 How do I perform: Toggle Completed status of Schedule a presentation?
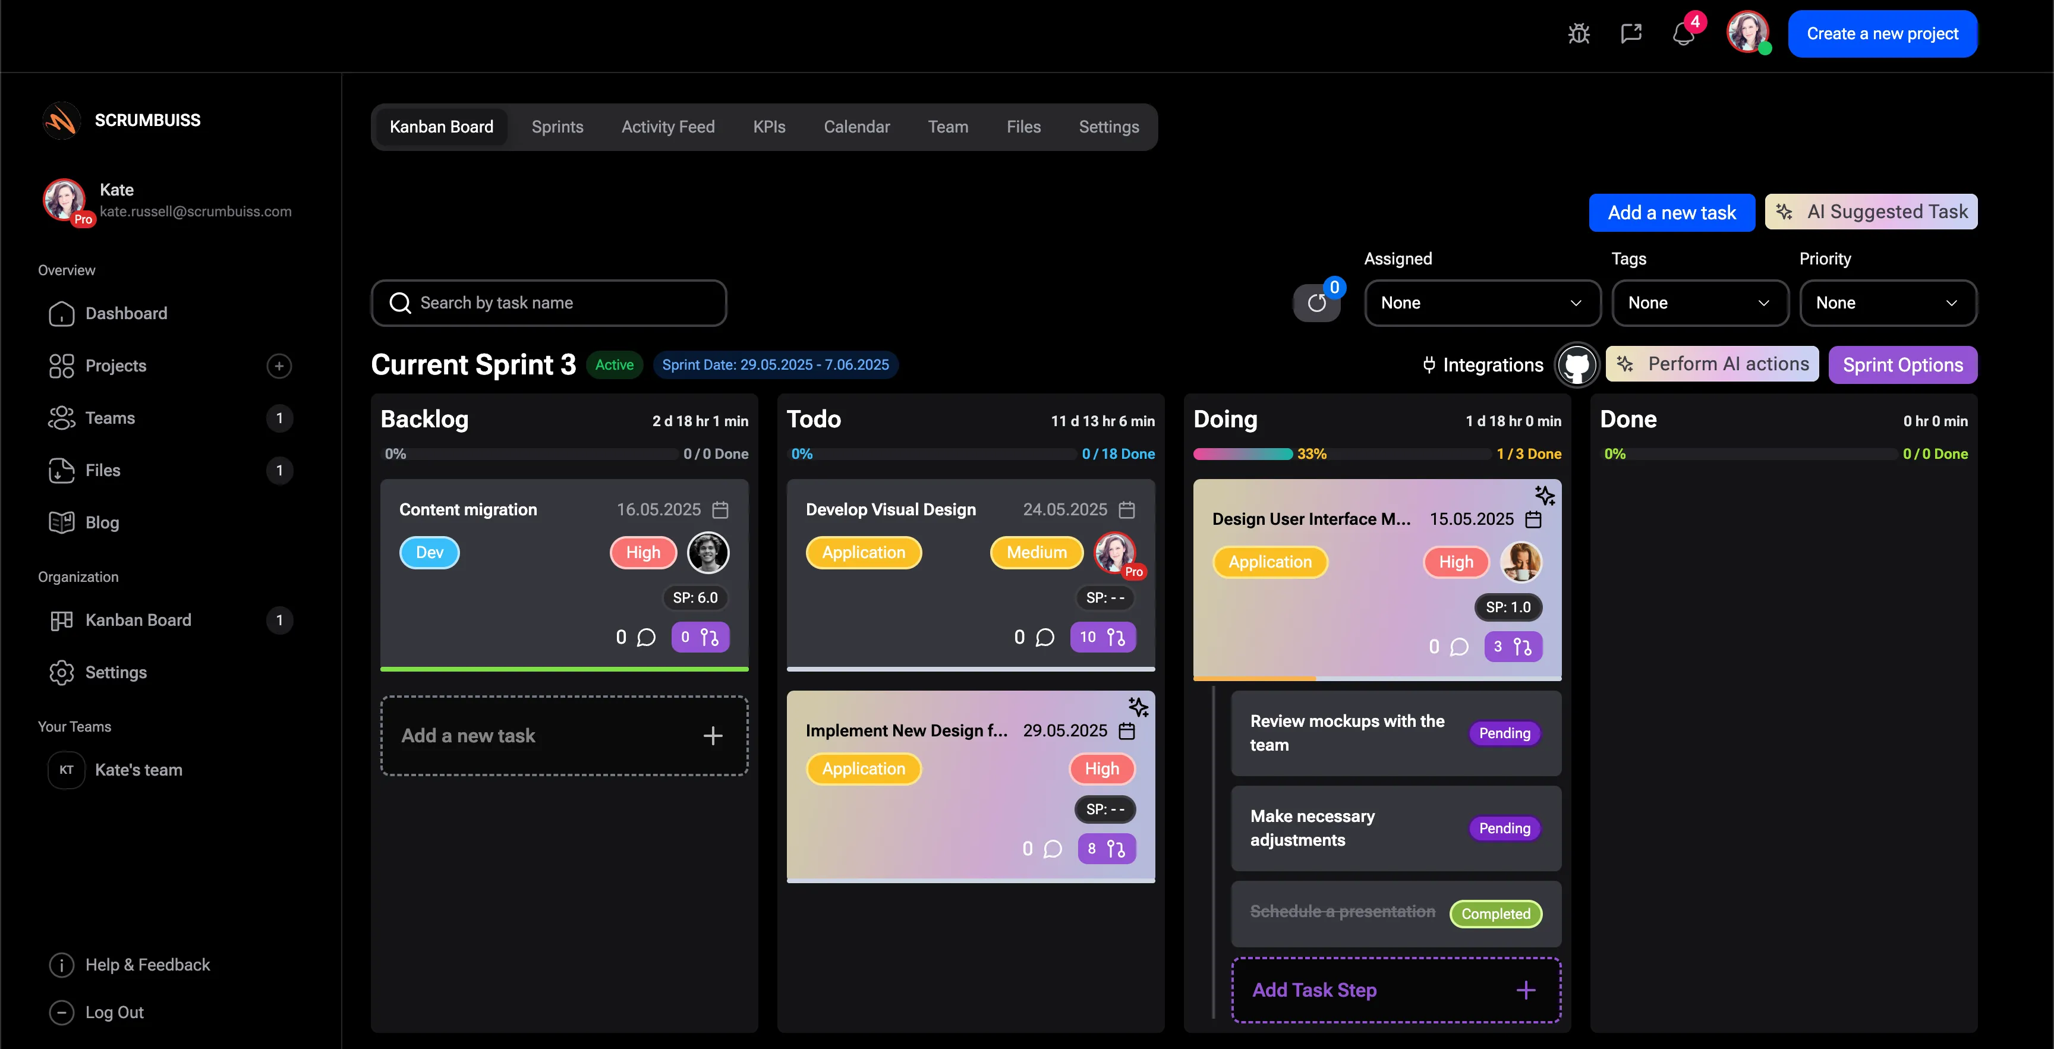tap(1495, 913)
